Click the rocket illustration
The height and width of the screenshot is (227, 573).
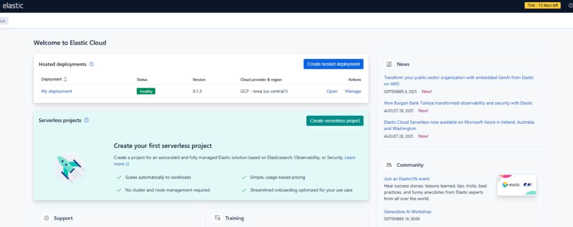click(x=70, y=168)
